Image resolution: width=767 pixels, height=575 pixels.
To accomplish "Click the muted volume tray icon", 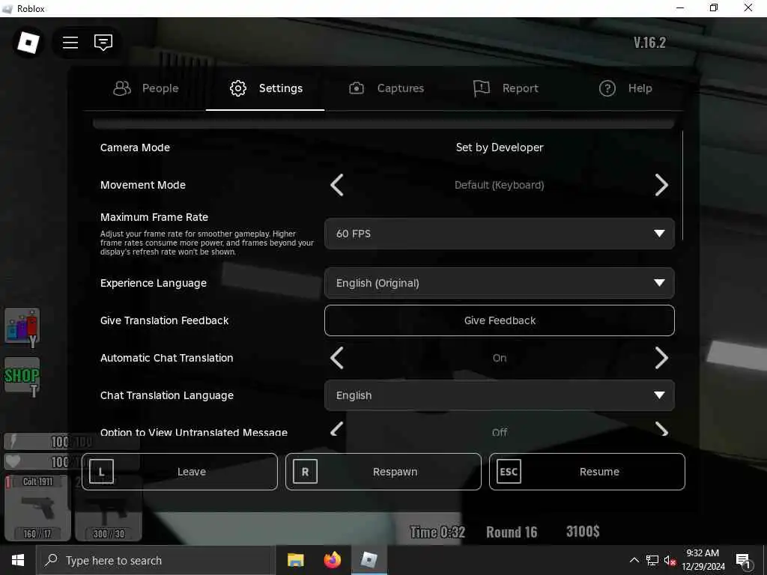I will [x=670, y=560].
